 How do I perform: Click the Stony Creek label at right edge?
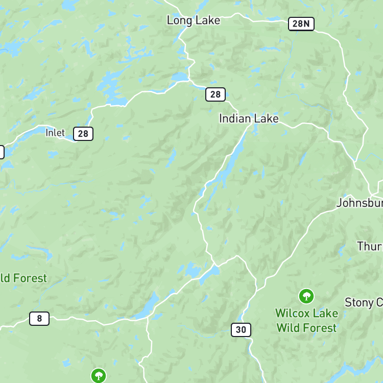(x=364, y=303)
